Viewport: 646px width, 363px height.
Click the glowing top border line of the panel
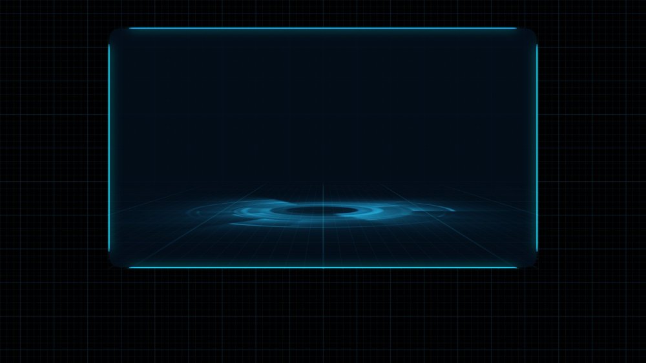(x=323, y=28)
